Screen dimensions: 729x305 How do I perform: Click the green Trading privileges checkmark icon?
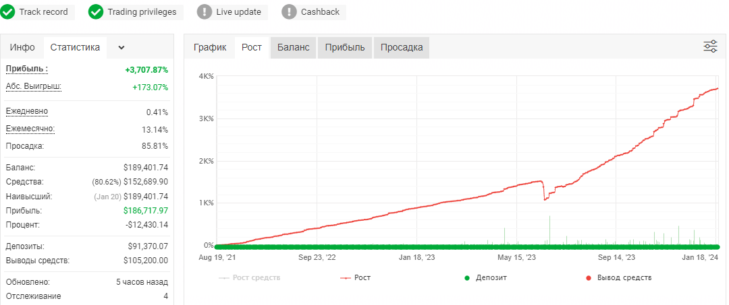pos(96,12)
